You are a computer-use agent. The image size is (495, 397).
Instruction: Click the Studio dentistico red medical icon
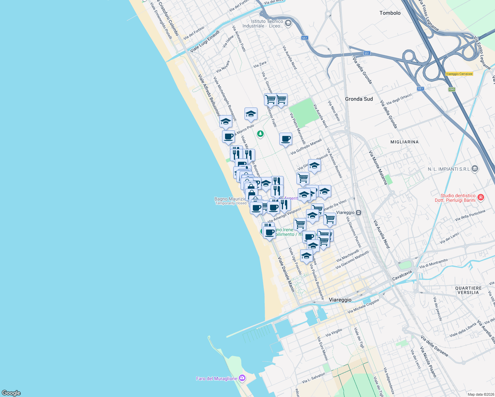[x=481, y=198]
